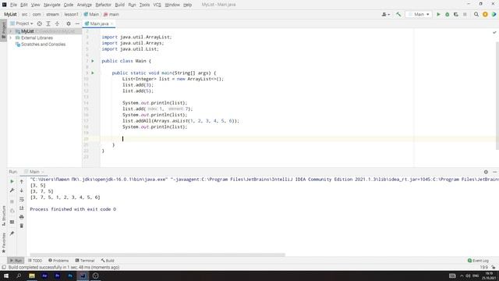Screen dimensions: 499x281
Task: Open the Build menu
Action: 119,5
